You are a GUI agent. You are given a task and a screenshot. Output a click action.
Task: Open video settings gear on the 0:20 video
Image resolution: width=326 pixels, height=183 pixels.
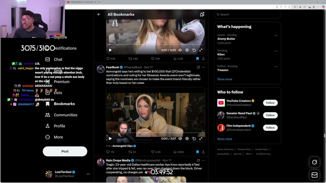[x=187, y=50]
